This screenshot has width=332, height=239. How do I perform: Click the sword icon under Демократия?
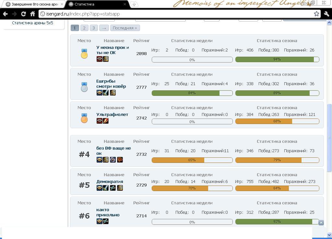pos(106,188)
